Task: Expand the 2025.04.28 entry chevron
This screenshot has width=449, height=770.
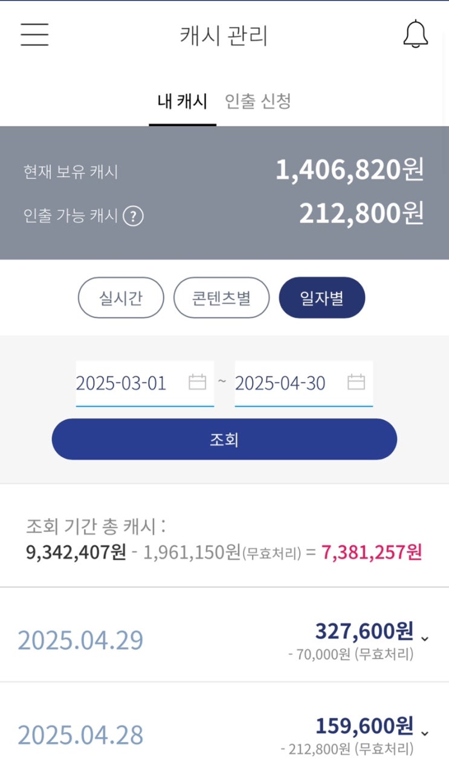Action: coord(425,733)
